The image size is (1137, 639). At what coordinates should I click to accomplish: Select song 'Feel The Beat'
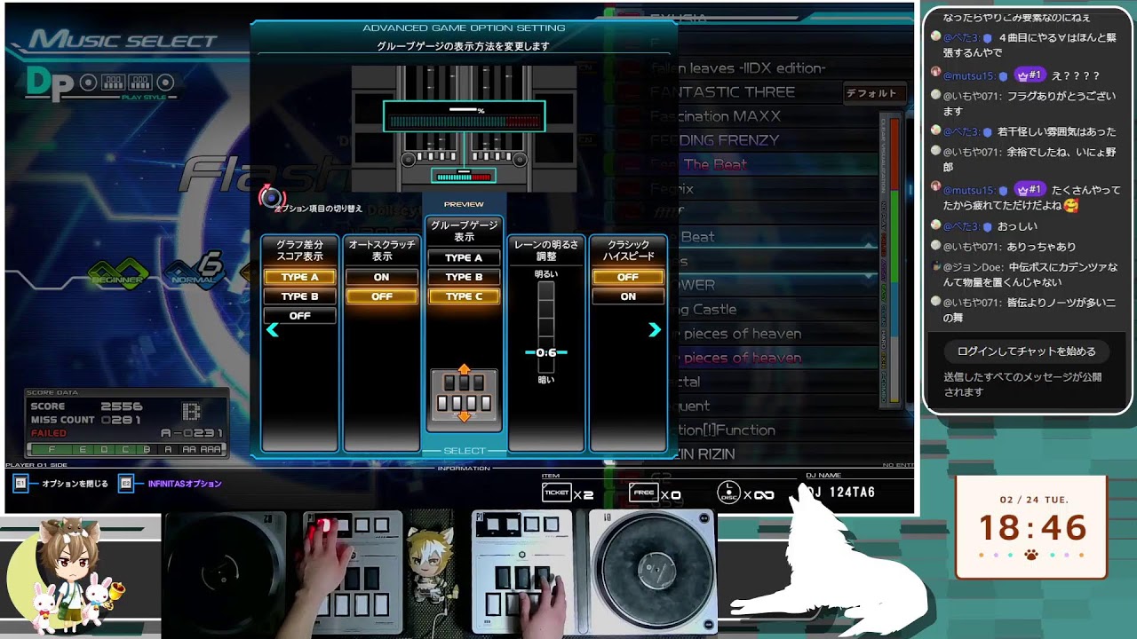click(698, 164)
